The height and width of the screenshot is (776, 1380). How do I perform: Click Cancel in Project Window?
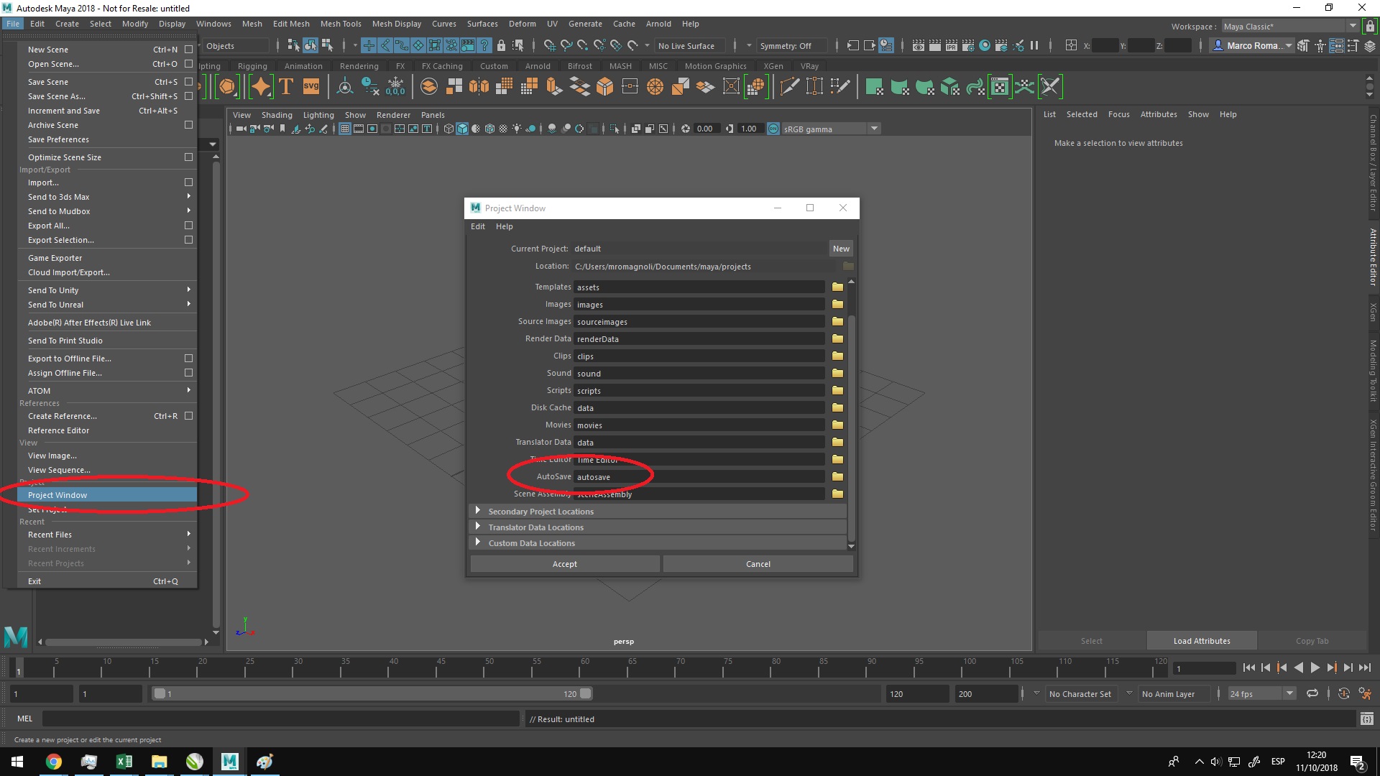(758, 564)
